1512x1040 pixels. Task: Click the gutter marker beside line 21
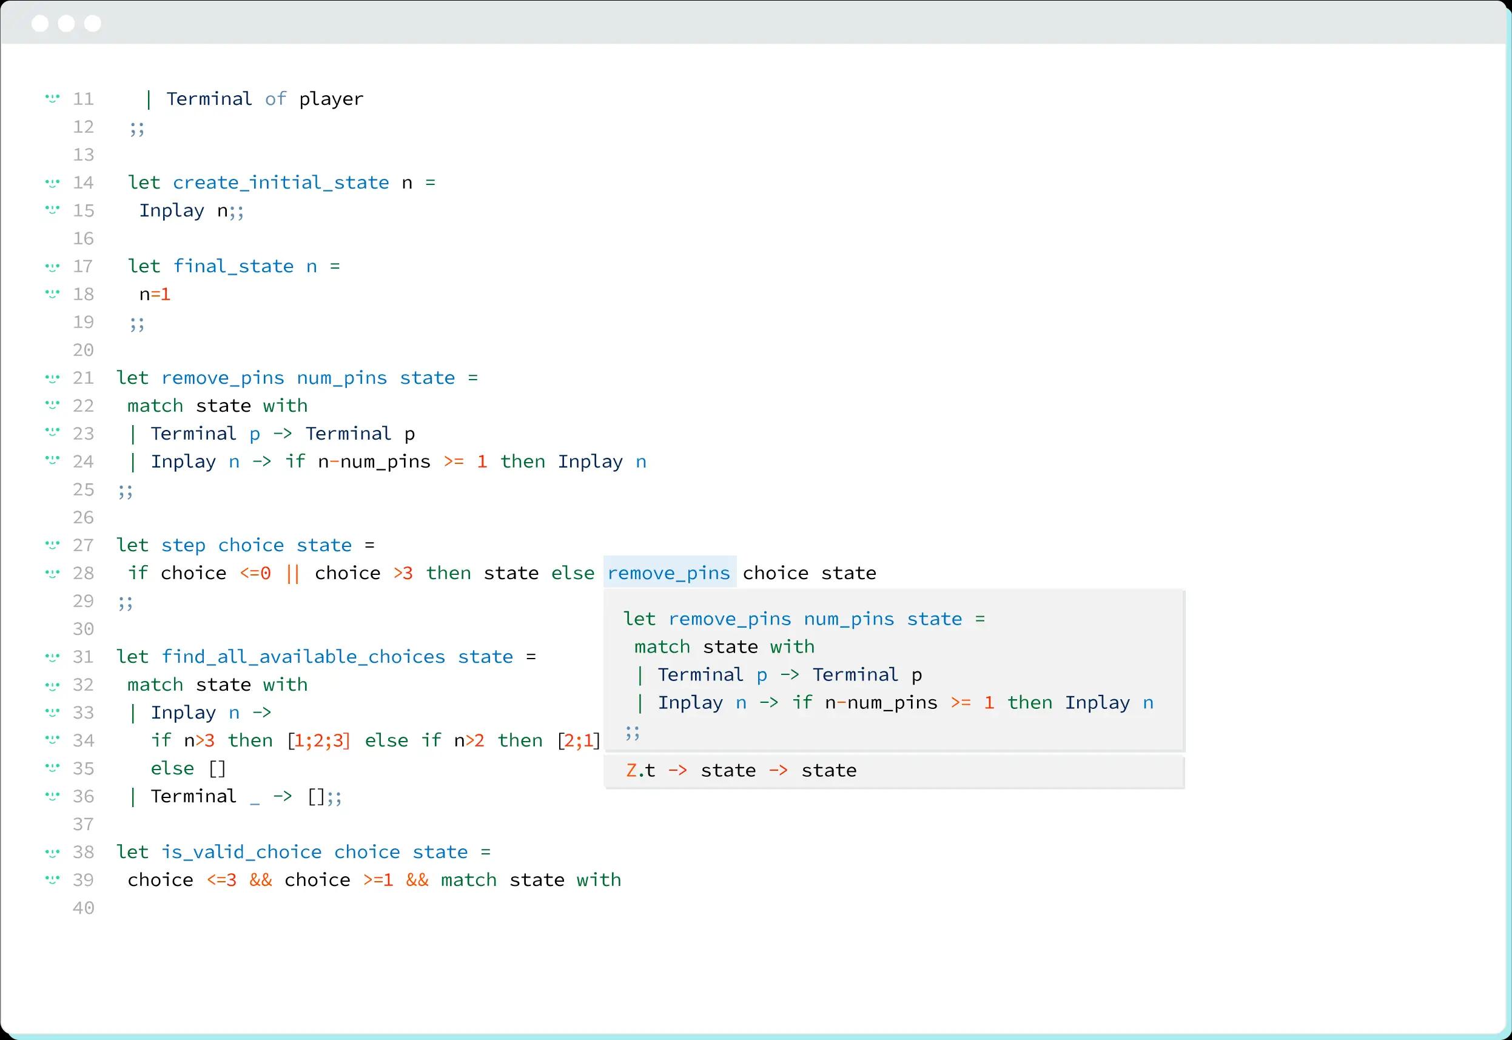pyautogui.click(x=52, y=378)
